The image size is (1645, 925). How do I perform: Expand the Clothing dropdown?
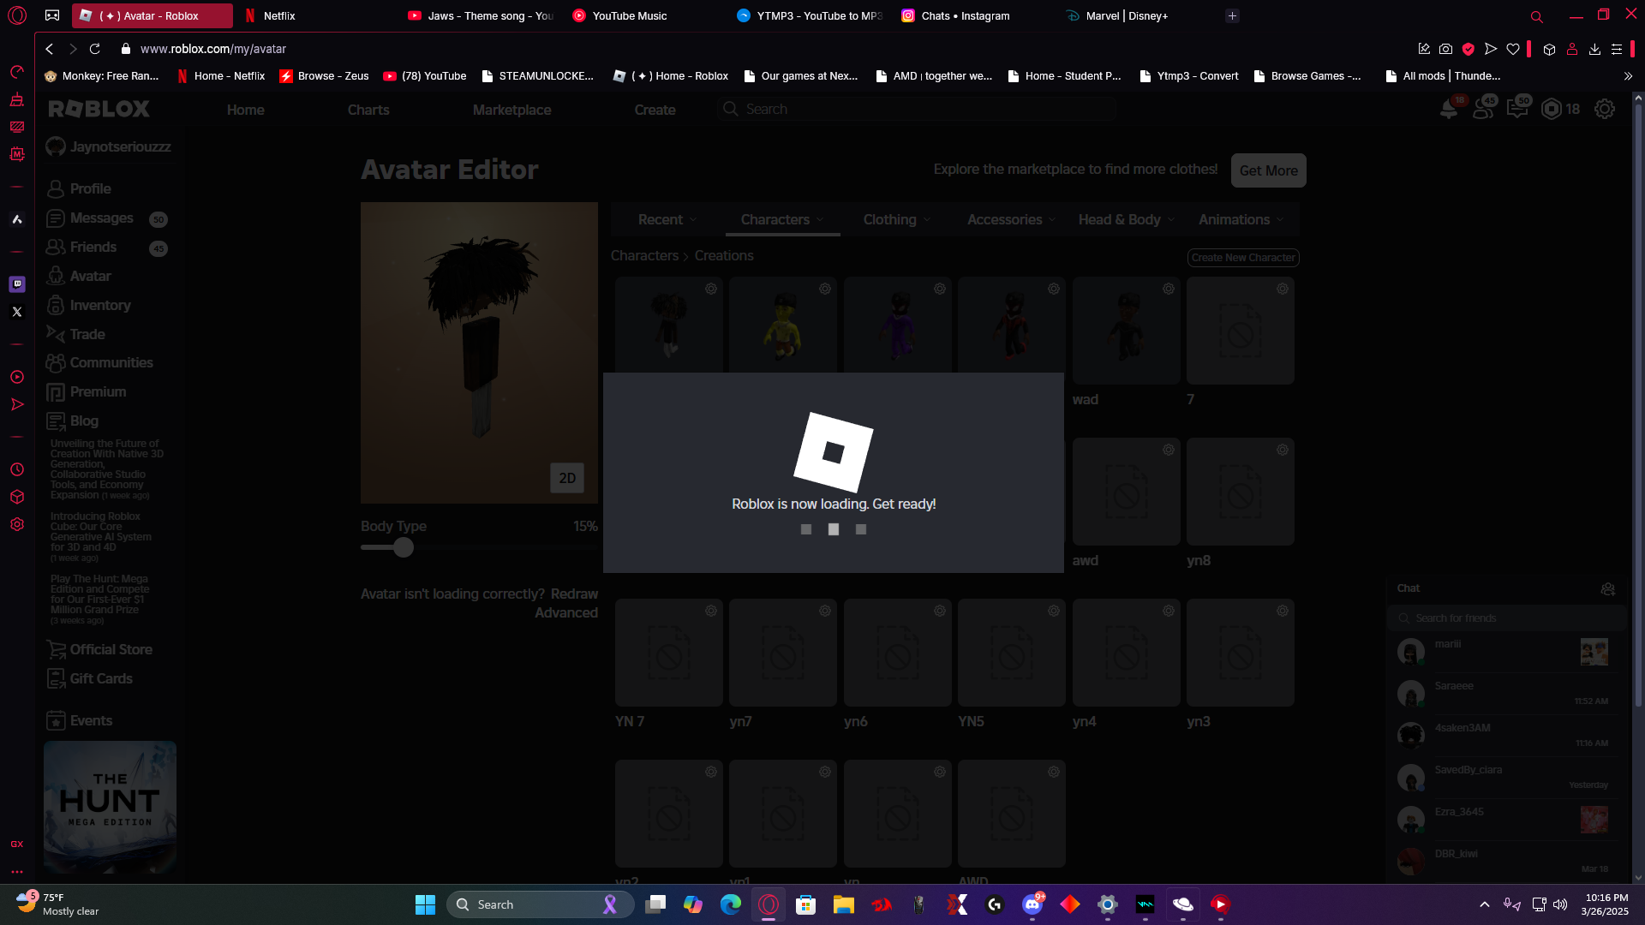pos(896,220)
